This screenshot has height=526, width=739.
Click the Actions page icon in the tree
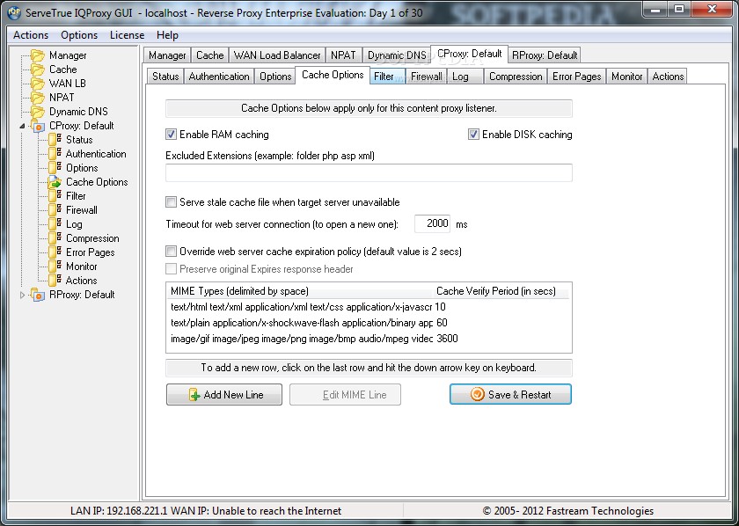pyautogui.click(x=55, y=281)
